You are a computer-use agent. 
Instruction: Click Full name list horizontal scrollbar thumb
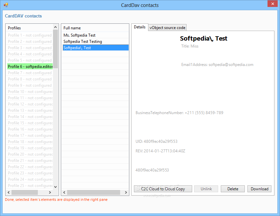(x=93, y=192)
